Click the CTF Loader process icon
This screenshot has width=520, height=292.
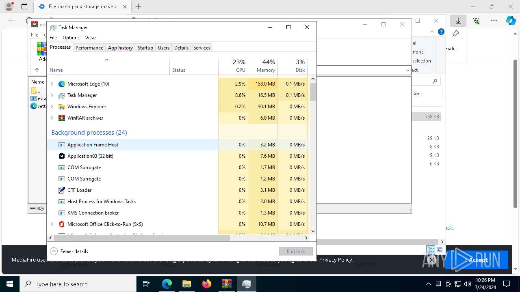(x=62, y=190)
